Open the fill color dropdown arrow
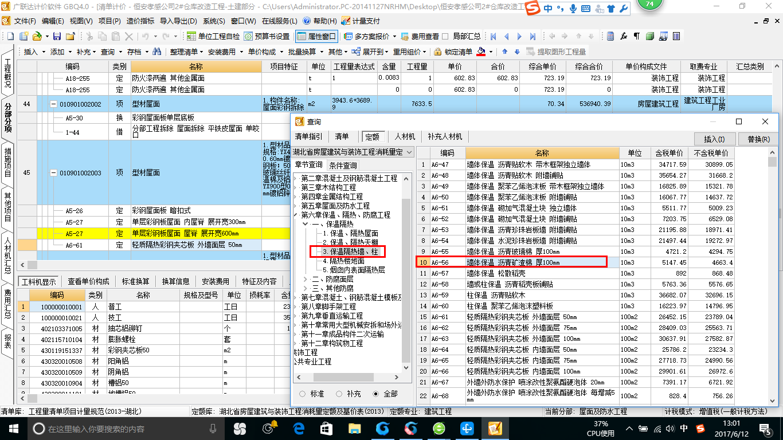Screen dimensions: 783x440 click(x=492, y=52)
